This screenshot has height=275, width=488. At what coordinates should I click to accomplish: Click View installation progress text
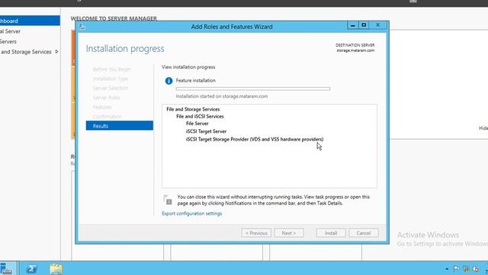(x=188, y=67)
